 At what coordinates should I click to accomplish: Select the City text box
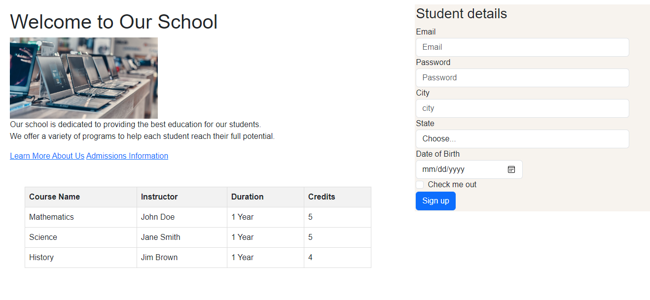tap(522, 108)
